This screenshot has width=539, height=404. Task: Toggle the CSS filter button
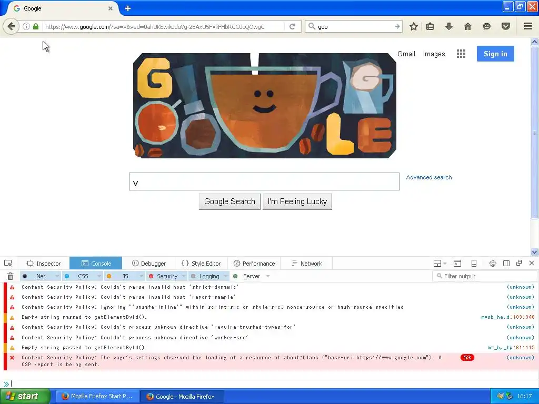(79, 276)
